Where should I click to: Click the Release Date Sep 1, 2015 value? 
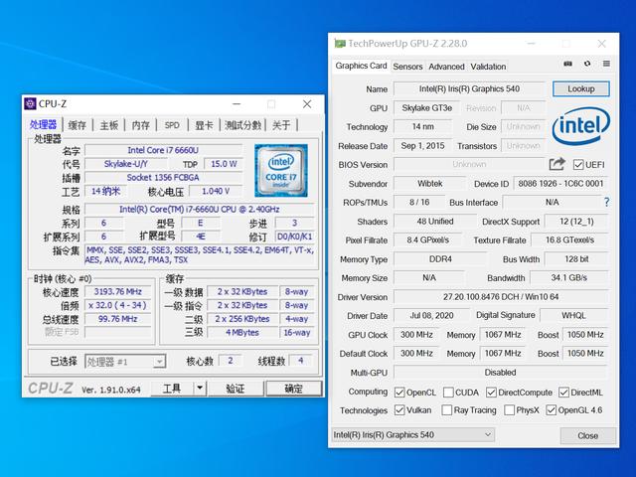tap(422, 146)
